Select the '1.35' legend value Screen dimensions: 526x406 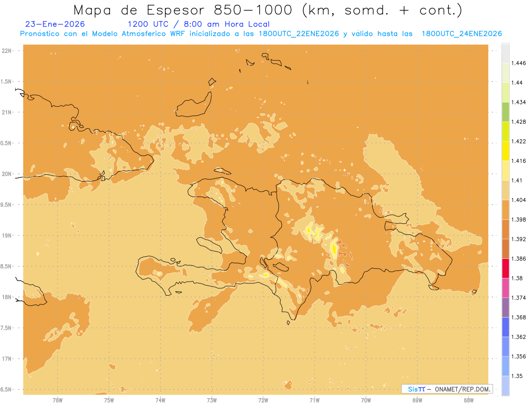coord(517,376)
